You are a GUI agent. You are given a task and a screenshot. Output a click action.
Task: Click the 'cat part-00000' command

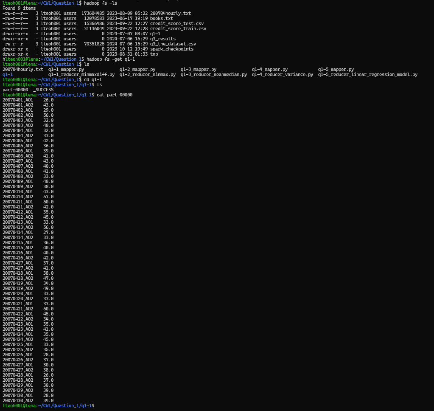coord(115,95)
